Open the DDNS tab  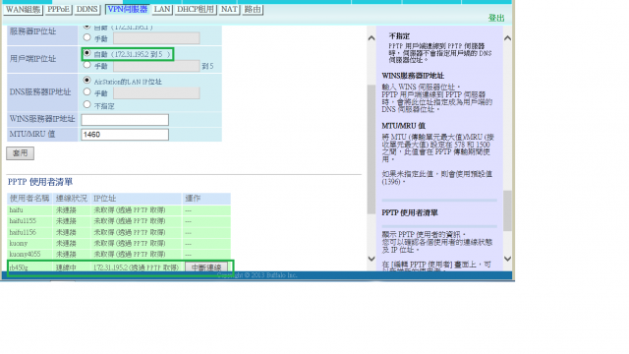[87, 10]
